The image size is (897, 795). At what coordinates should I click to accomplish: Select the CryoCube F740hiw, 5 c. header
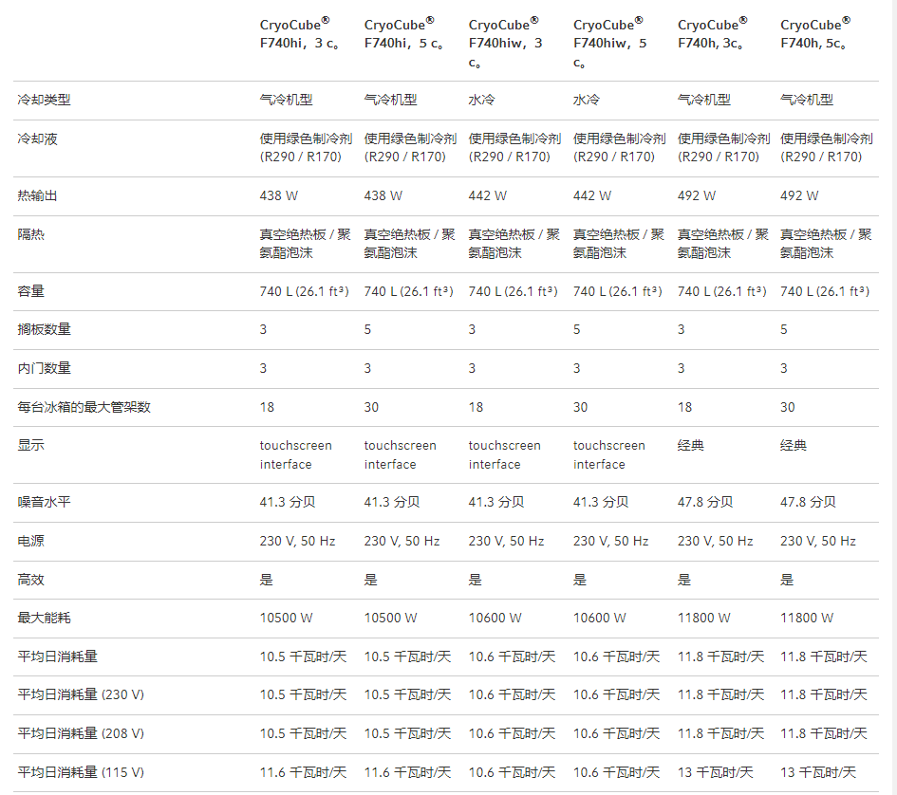[x=610, y=43]
